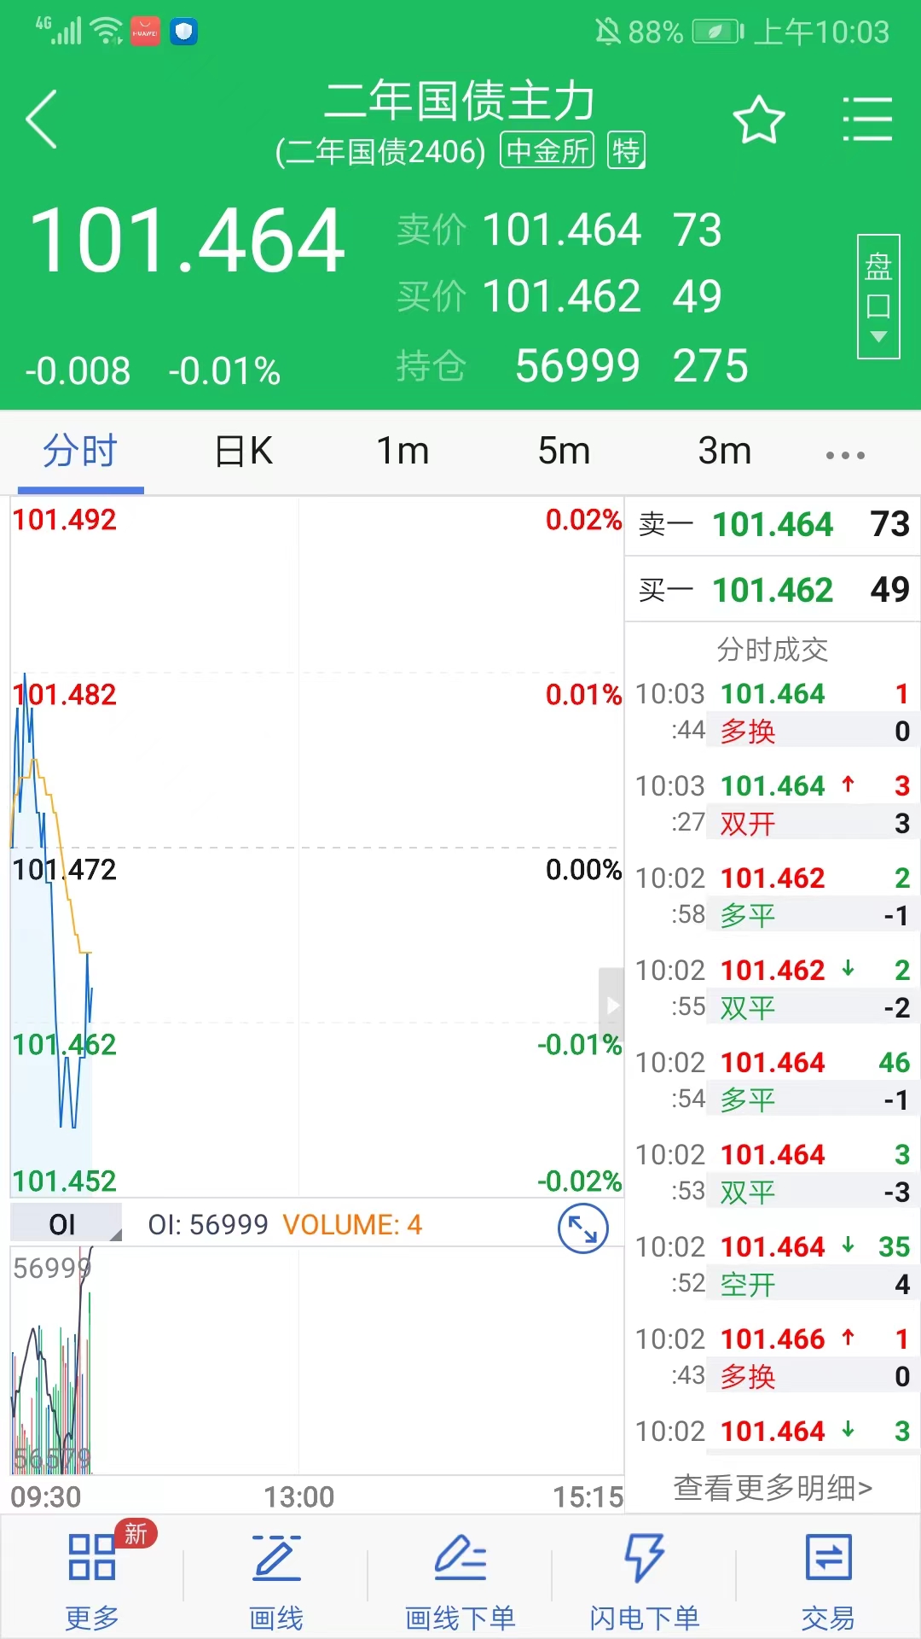Select the 3m chart tab
Viewport: 921px width, 1639px height.
[724, 452]
